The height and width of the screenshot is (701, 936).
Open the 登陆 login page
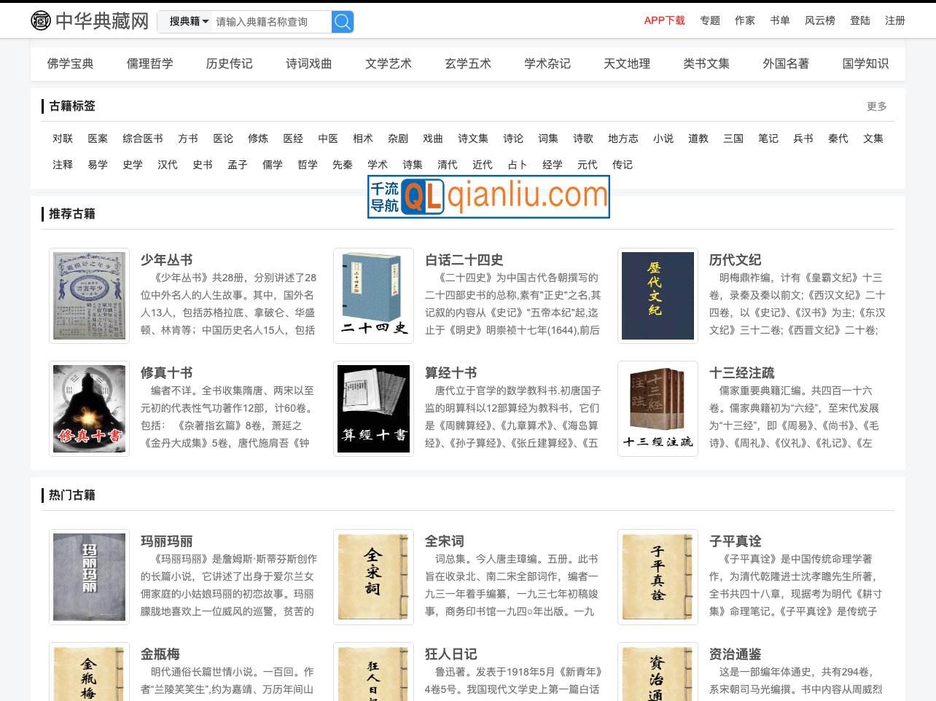point(859,20)
